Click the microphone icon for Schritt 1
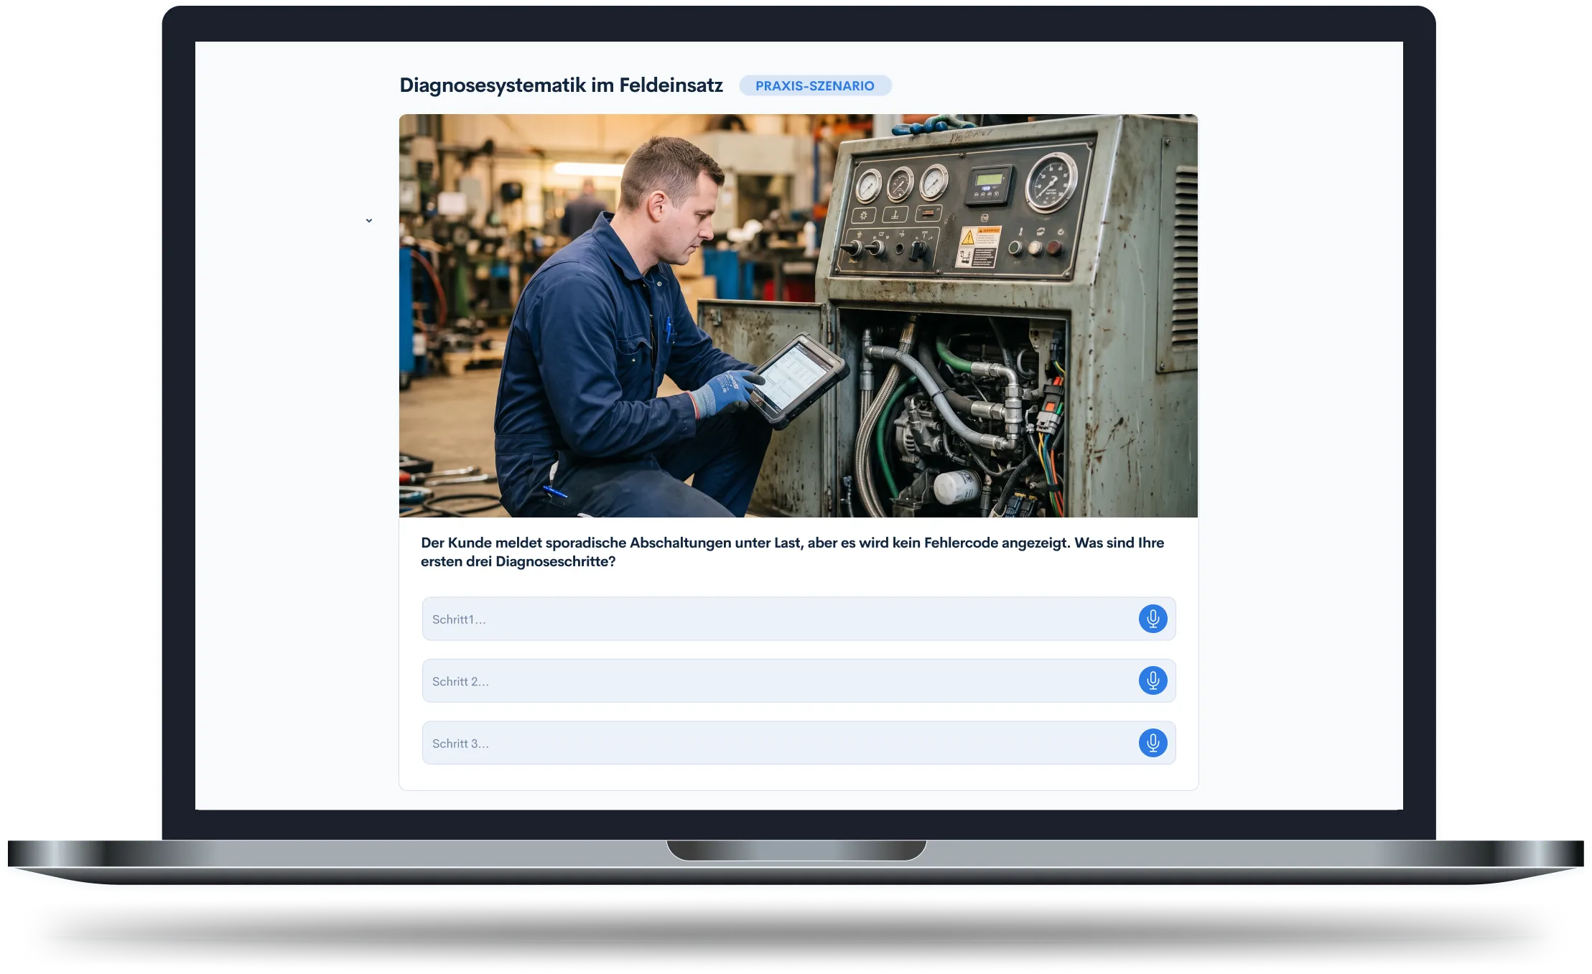 tap(1153, 619)
